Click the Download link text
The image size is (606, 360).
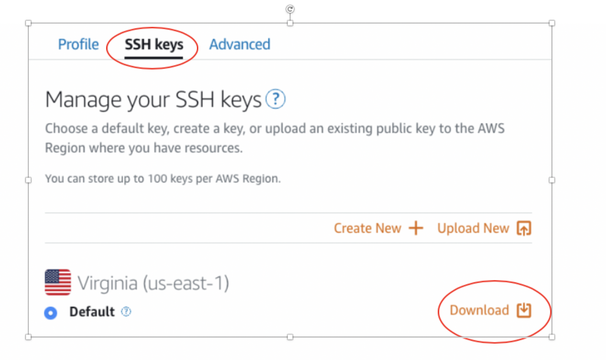(479, 310)
